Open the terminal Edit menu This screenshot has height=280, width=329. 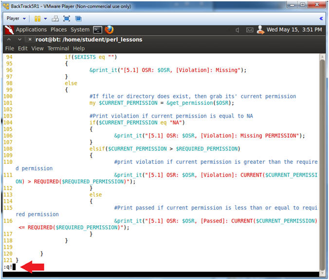pyautogui.click(x=23, y=48)
